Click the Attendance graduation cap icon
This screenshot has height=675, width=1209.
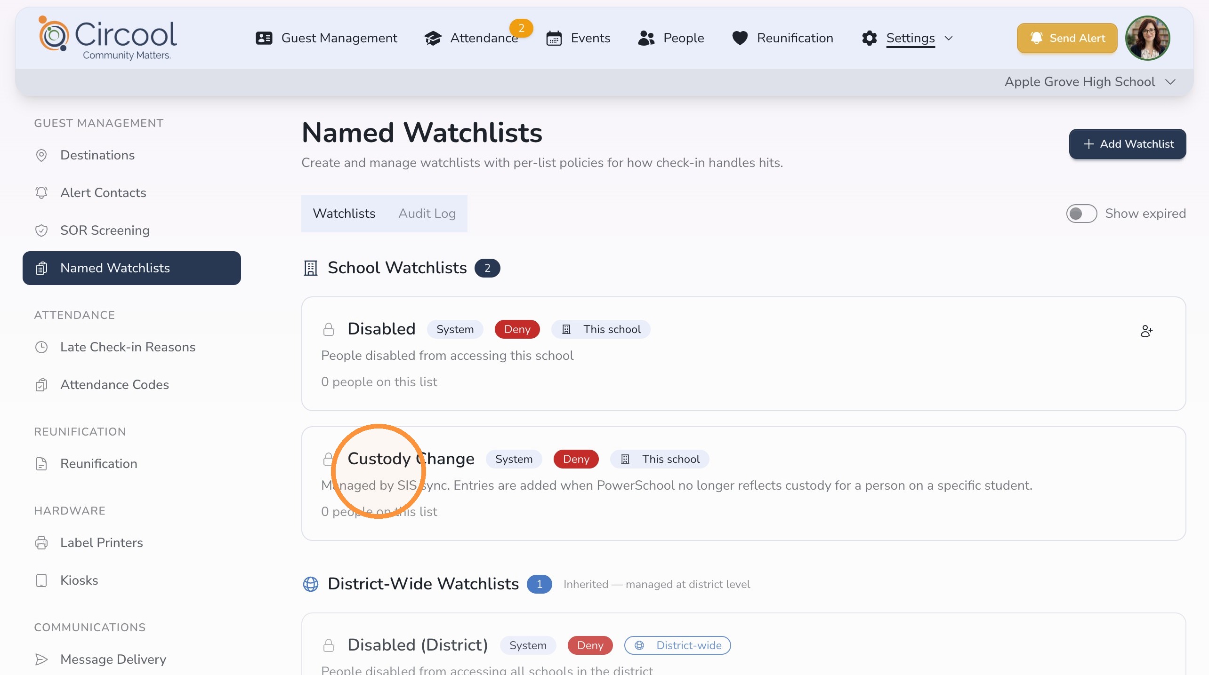click(433, 38)
